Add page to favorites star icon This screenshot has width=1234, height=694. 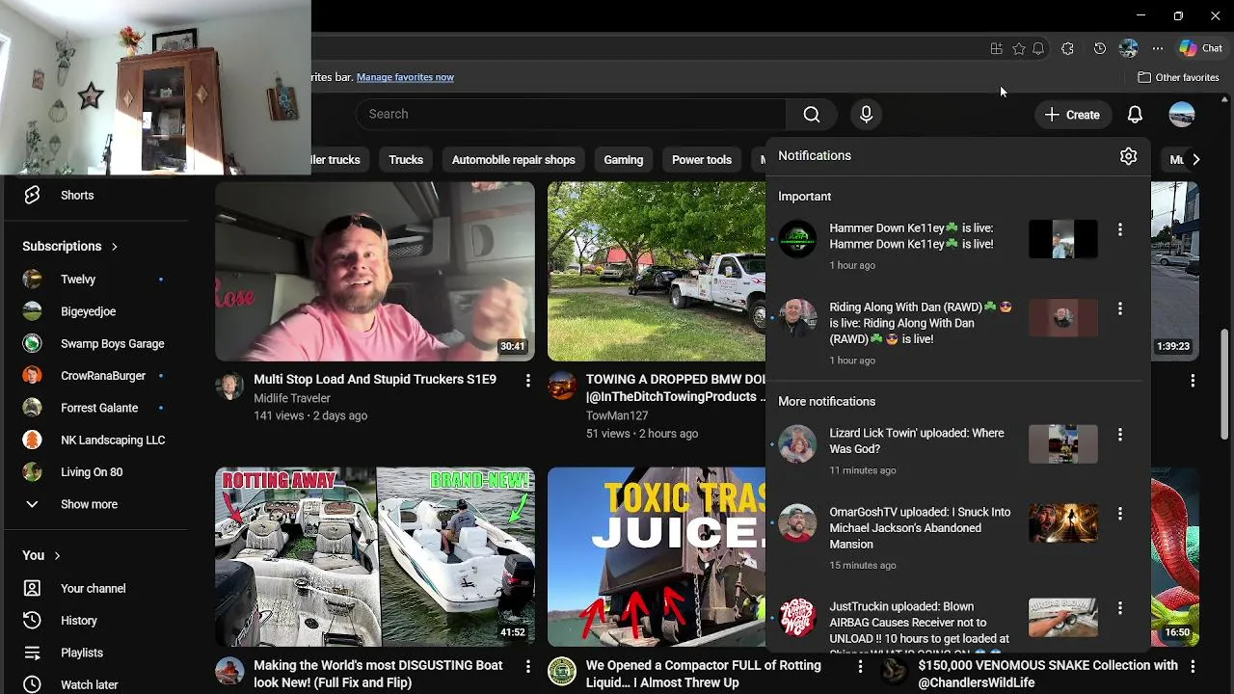(x=1018, y=48)
